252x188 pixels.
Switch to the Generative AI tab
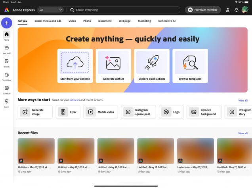click(167, 21)
